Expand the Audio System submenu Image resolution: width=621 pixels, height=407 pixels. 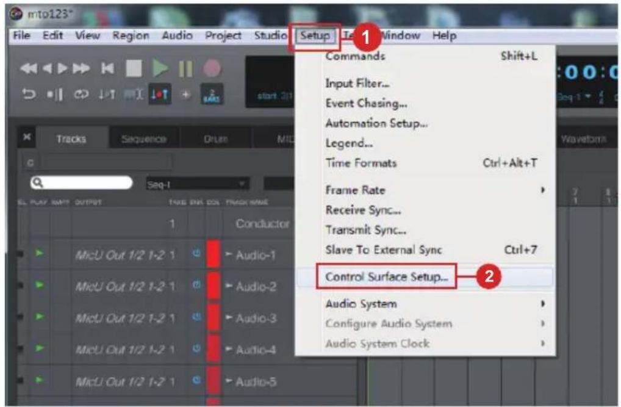pyautogui.click(x=543, y=303)
